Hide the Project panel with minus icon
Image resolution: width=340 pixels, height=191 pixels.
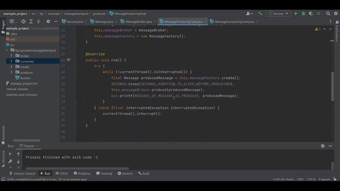(56, 21)
